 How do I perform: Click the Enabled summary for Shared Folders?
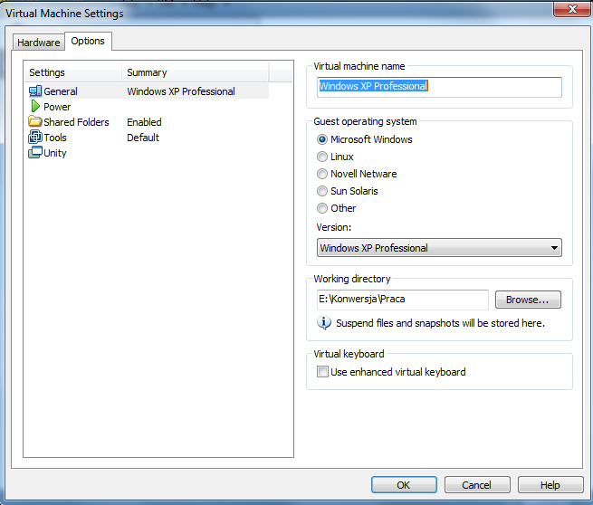(x=144, y=122)
